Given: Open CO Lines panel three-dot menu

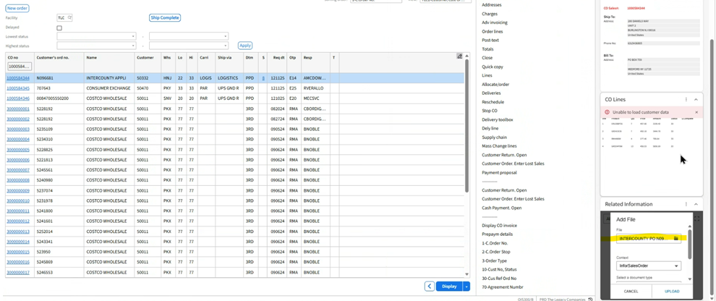Looking at the screenshot, I should 686,99.
